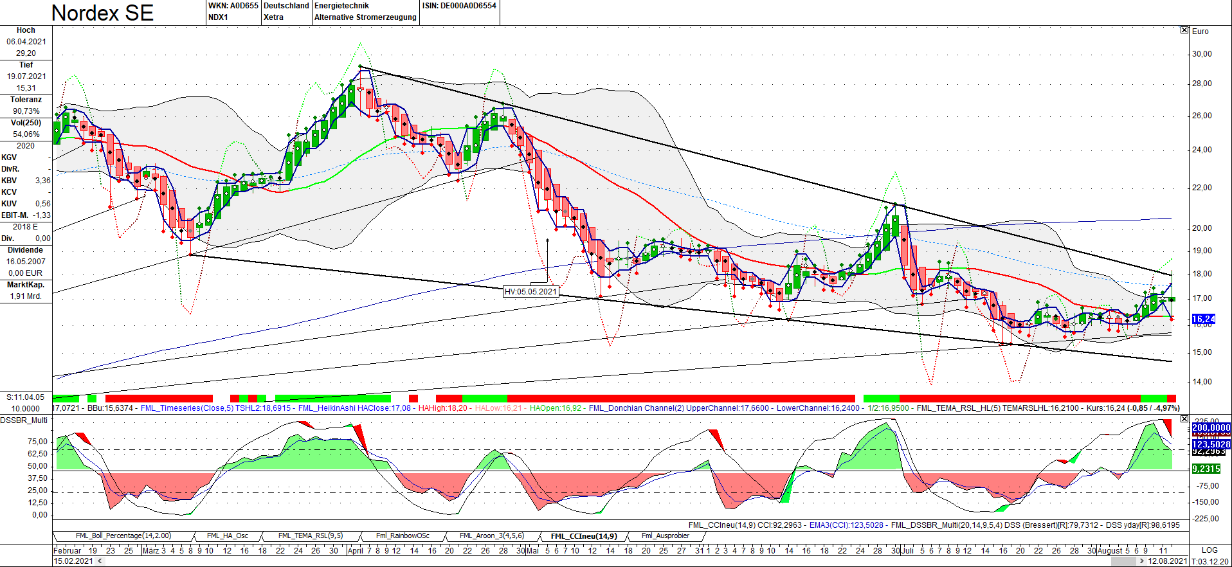Click the Toleranz label
This screenshot has width=1232, height=567.
[26, 100]
